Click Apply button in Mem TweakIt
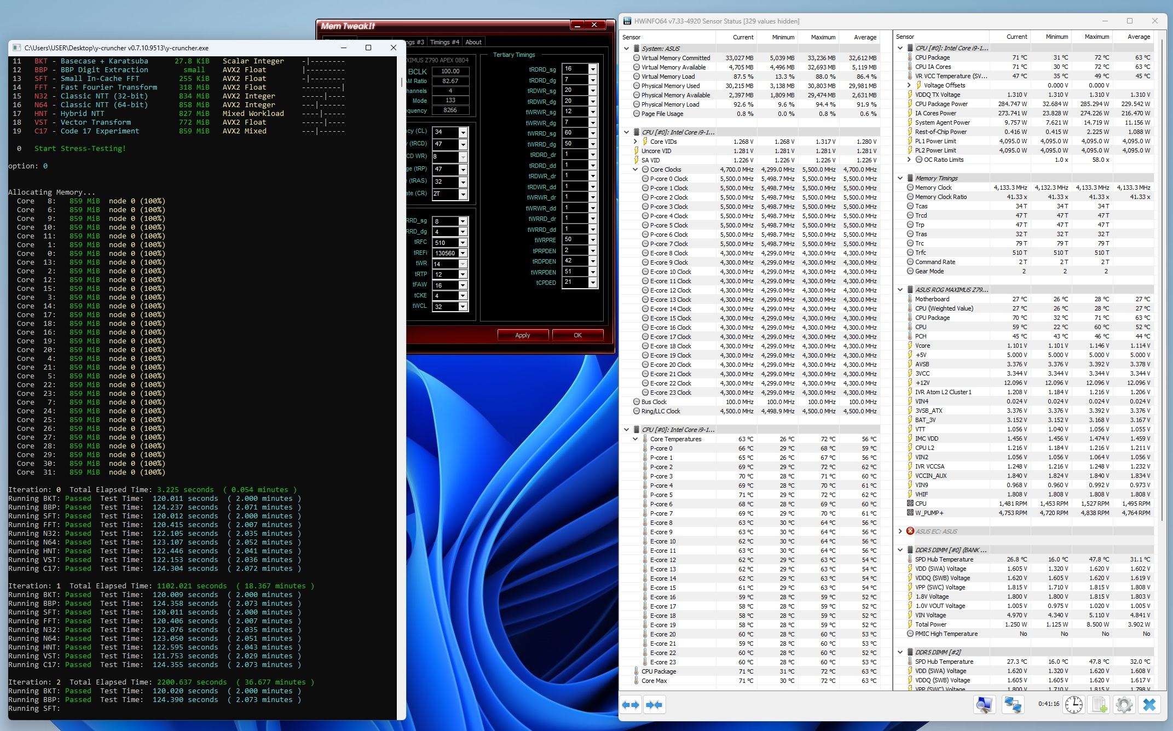The image size is (1173, 731). click(523, 335)
